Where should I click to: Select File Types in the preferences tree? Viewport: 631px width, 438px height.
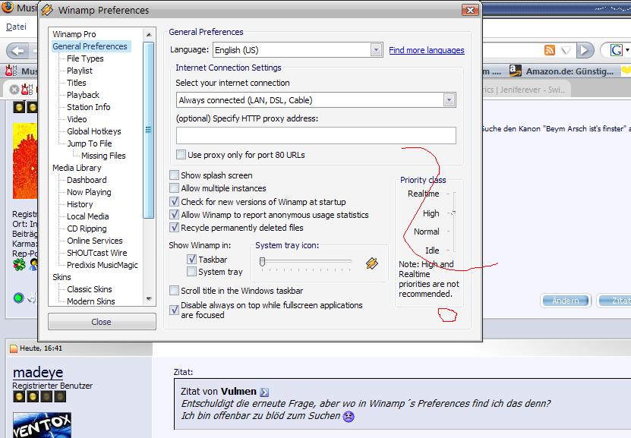pyautogui.click(x=85, y=58)
